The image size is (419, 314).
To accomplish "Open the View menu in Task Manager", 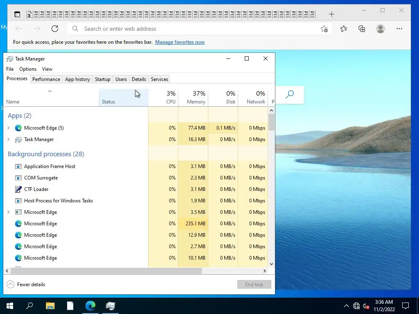I will click(47, 69).
